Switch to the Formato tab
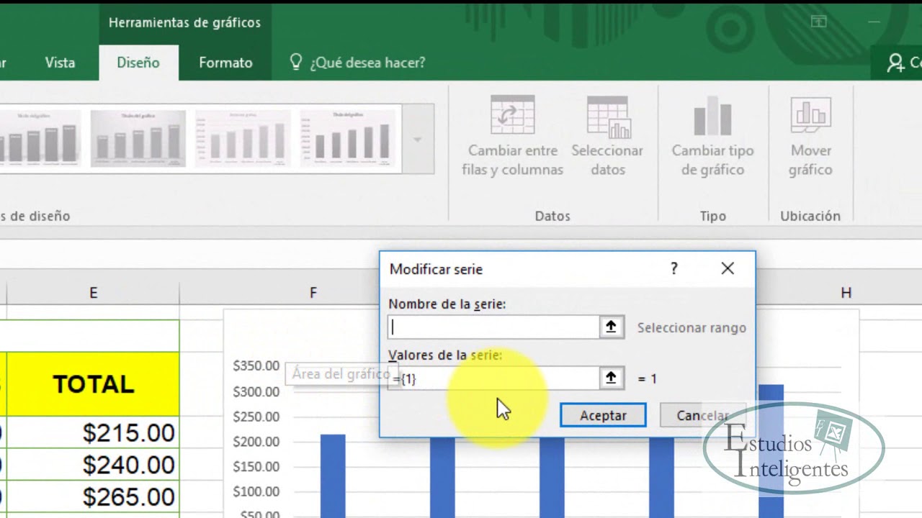The height and width of the screenshot is (518, 922). pos(225,63)
